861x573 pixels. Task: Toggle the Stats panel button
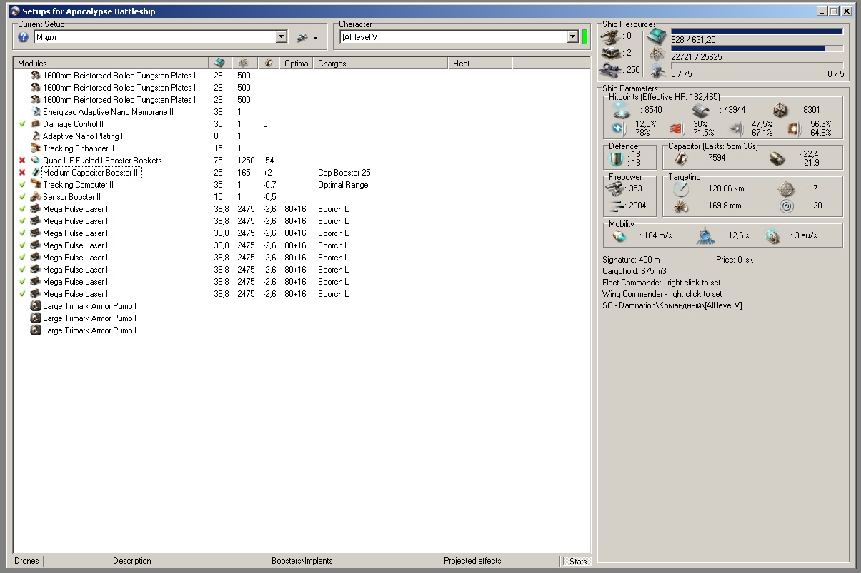pyautogui.click(x=578, y=561)
